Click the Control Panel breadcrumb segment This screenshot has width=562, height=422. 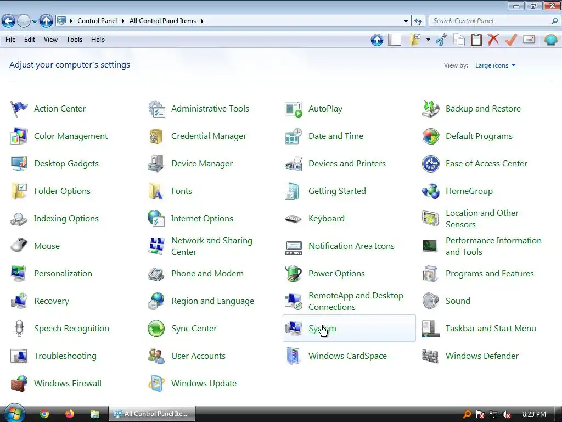pos(97,21)
